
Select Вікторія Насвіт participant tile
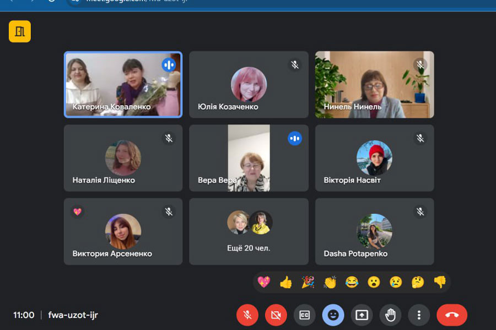pyautogui.click(x=375, y=158)
